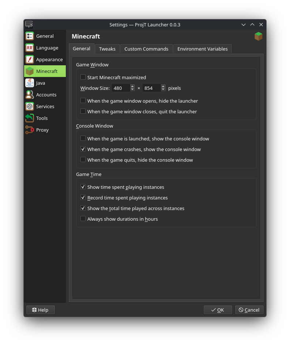The height and width of the screenshot is (345, 290).
Task: Increase the window size 480 value
Action: click(x=132, y=86)
